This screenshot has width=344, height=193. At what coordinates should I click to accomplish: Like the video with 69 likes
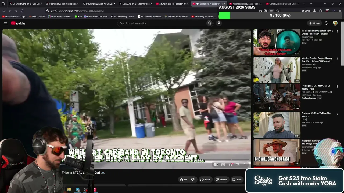coord(184,179)
